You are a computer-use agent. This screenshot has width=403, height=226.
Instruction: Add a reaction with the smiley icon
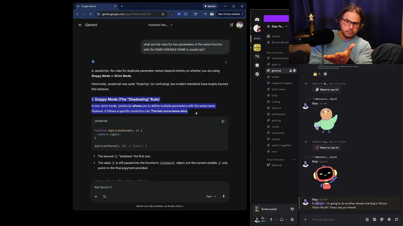tap(325, 74)
